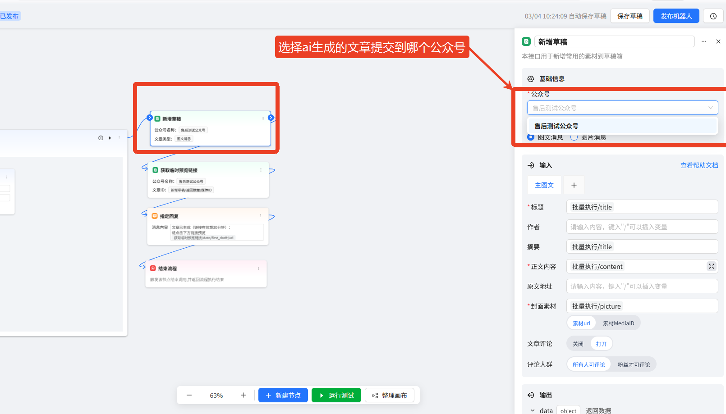Pick 售后测试公众号 from the dropdown list
The image size is (726, 414).
click(622, 126)
